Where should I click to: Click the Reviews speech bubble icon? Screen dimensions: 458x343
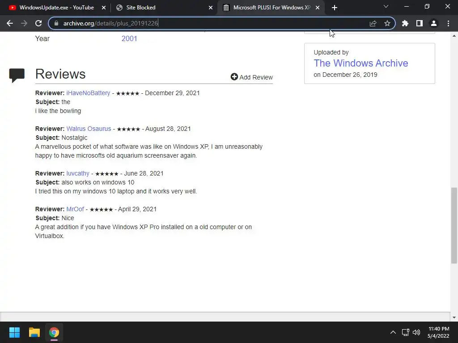click(17, 75)
